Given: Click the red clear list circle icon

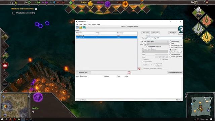Looking at the screenshot, I should coord(129,72).
